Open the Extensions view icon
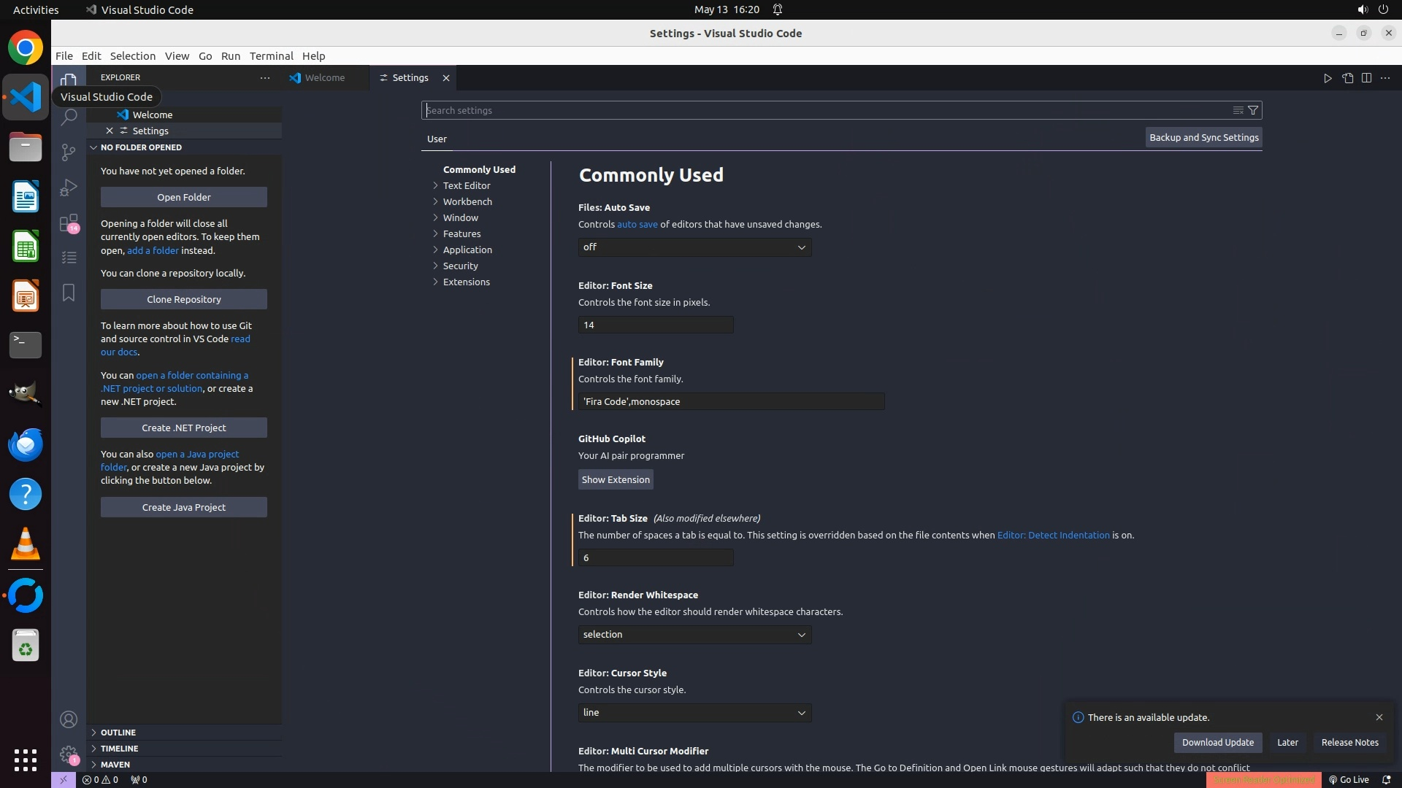 point(69,223)
